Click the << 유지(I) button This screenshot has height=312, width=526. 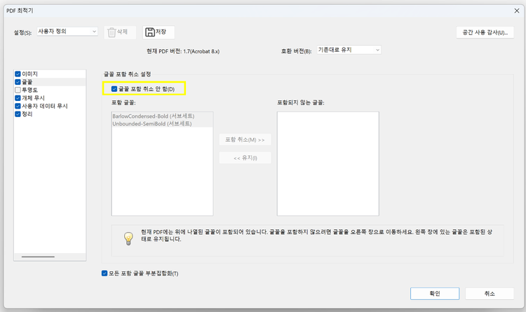[245, 158]
